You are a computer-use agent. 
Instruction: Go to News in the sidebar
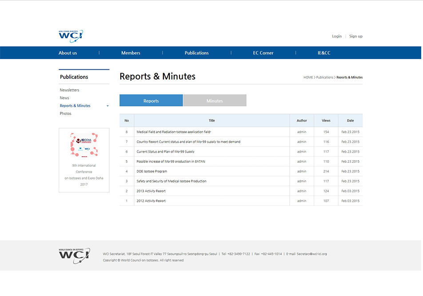(64, 98)
